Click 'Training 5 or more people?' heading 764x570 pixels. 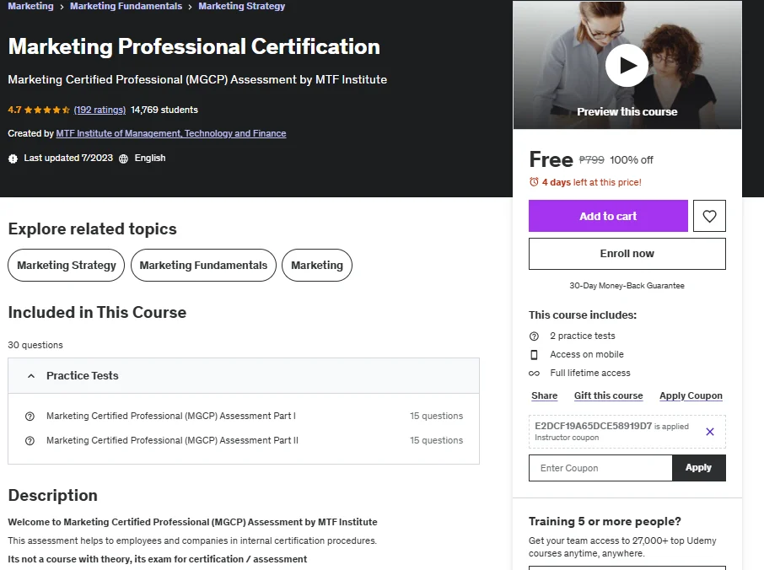[x=605, y=522]
